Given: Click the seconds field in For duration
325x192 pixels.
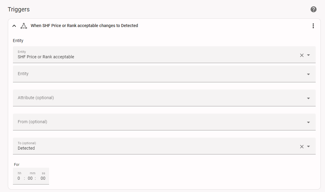Looking at the screenshot, I should pyautogui.click(x=43, y=178).
